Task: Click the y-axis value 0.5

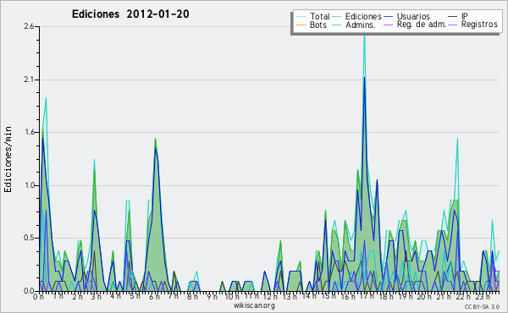Action: pos(29,238)
